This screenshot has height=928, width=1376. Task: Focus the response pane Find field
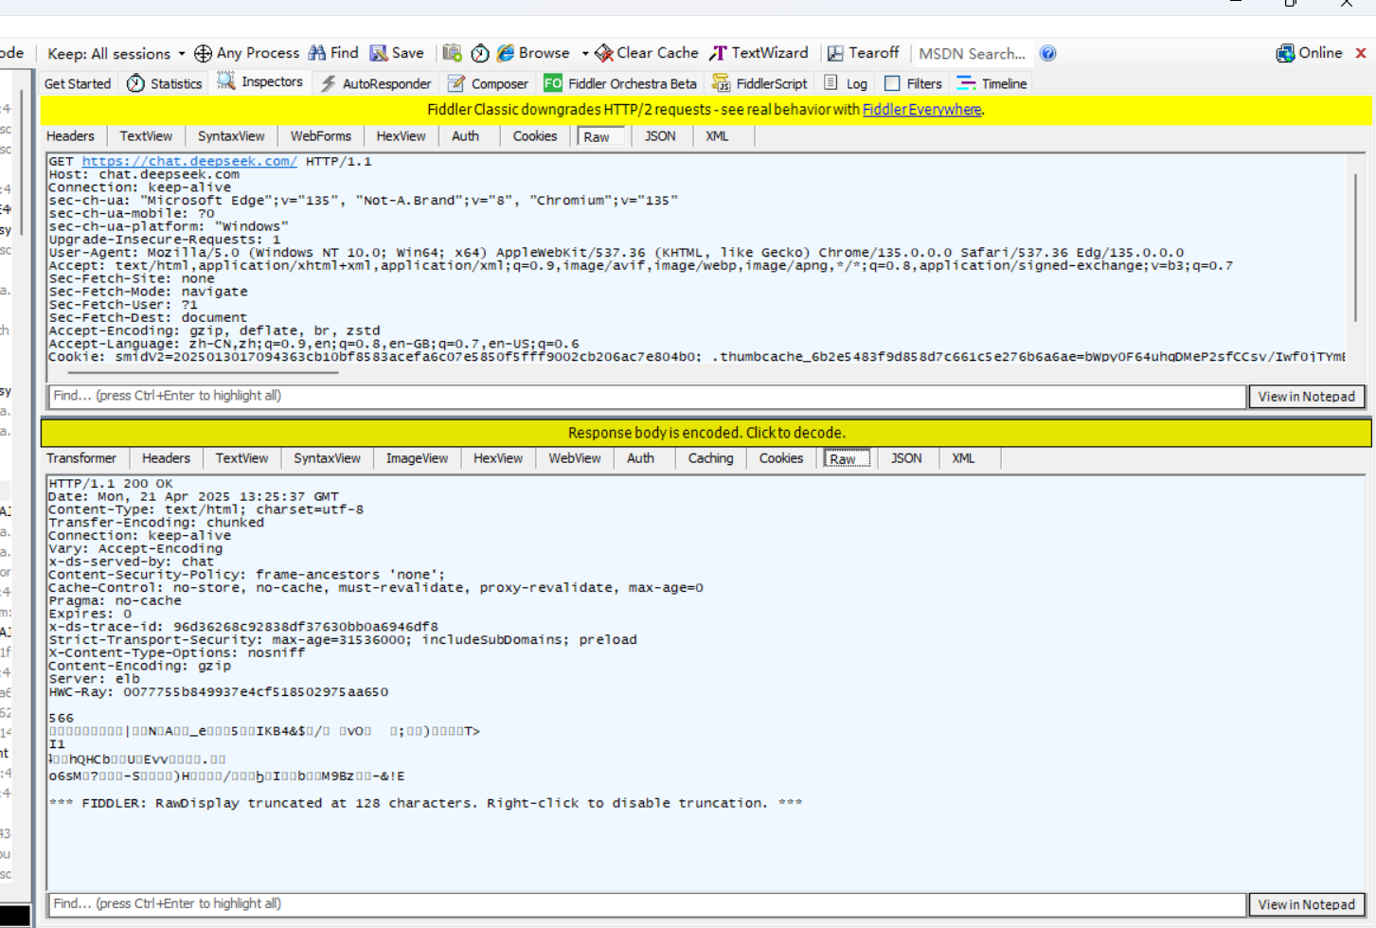(647, 904)
